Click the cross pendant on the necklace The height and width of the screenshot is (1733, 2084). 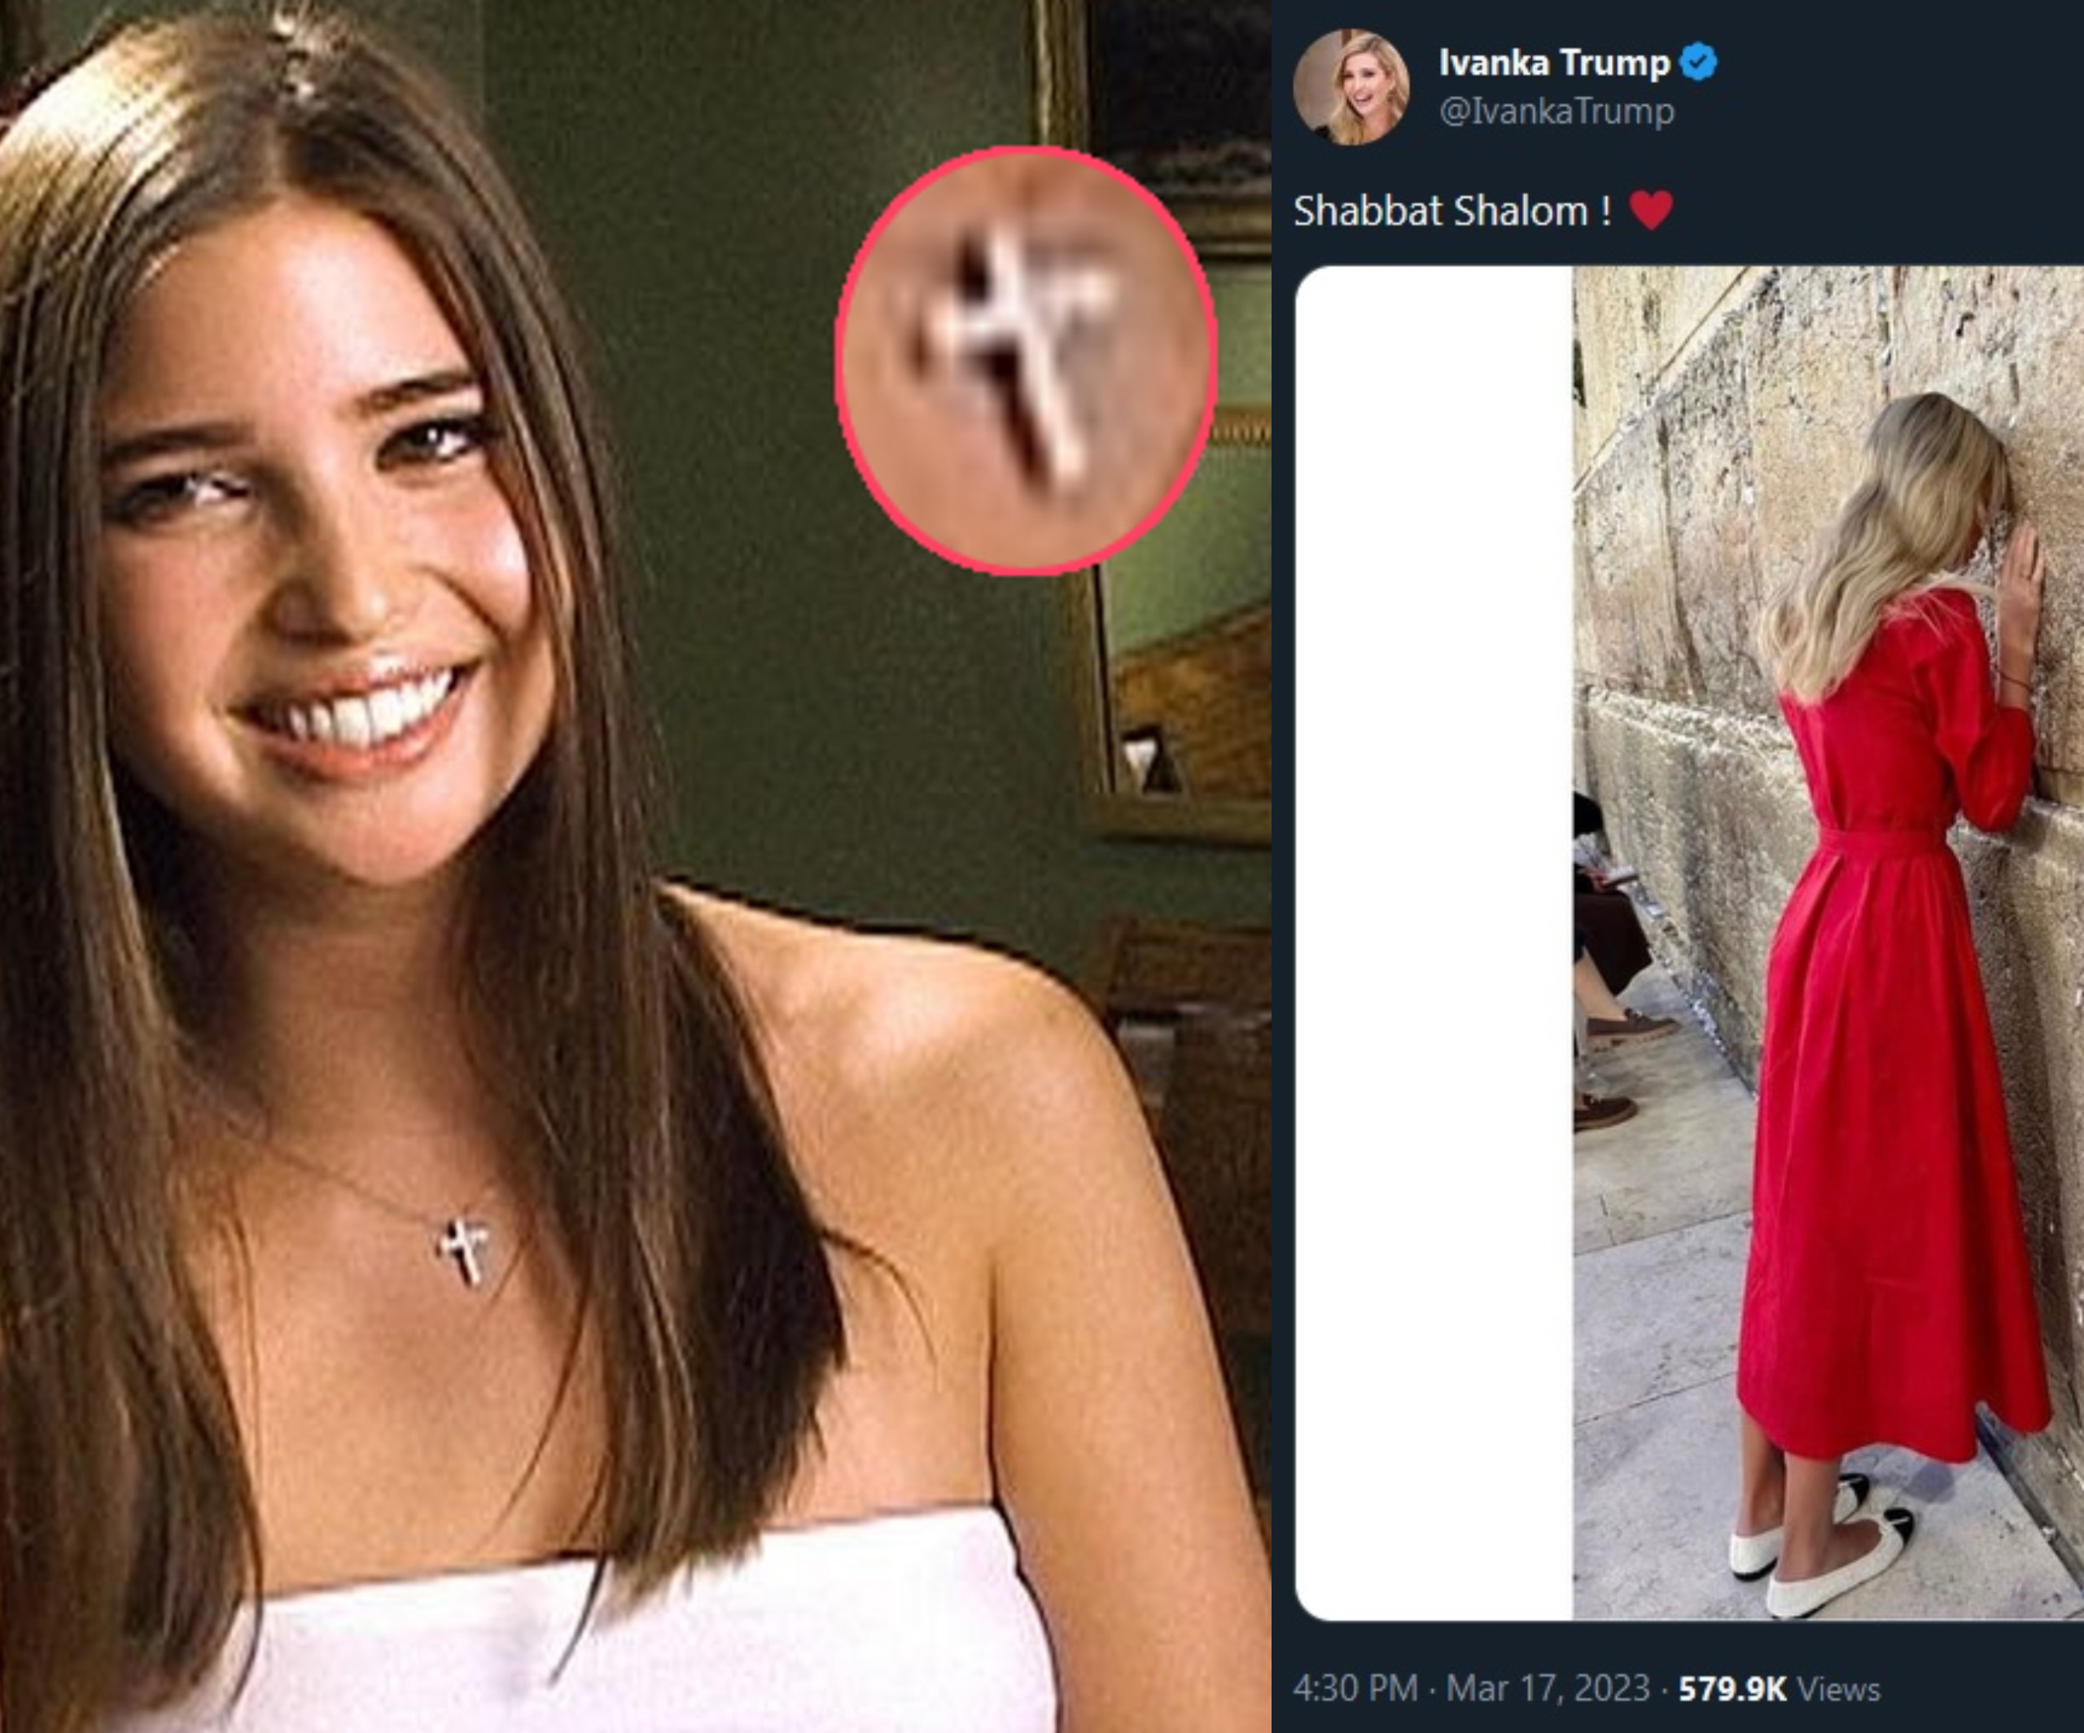463,1249
